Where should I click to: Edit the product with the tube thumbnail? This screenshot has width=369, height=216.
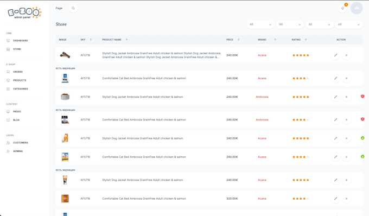335,180
